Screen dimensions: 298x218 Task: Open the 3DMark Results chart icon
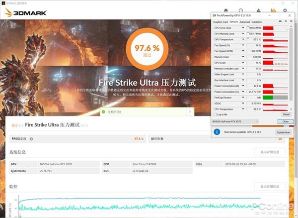pos(273,10)
